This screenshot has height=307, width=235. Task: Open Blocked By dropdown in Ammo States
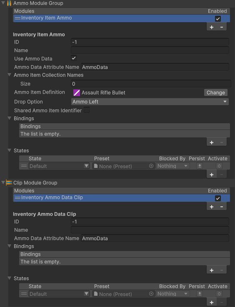pyautogui.click(x=172, y=166)
